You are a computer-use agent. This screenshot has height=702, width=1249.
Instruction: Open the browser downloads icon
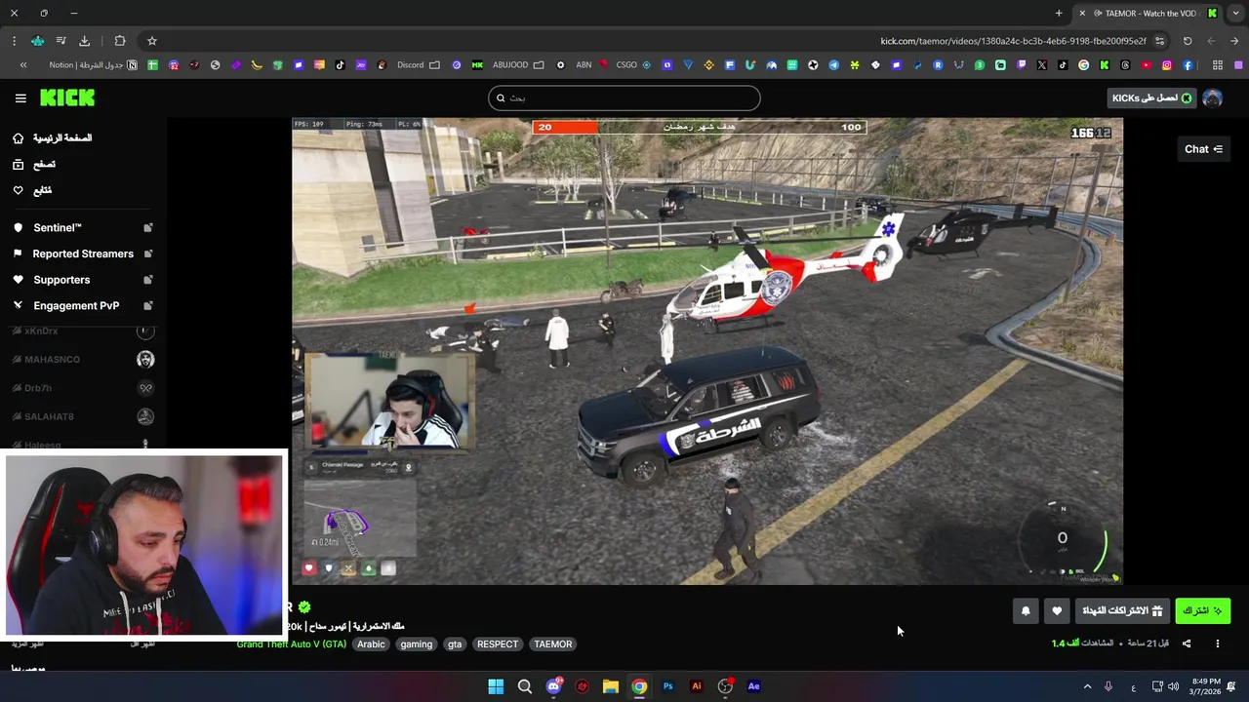tap(84, 41)
